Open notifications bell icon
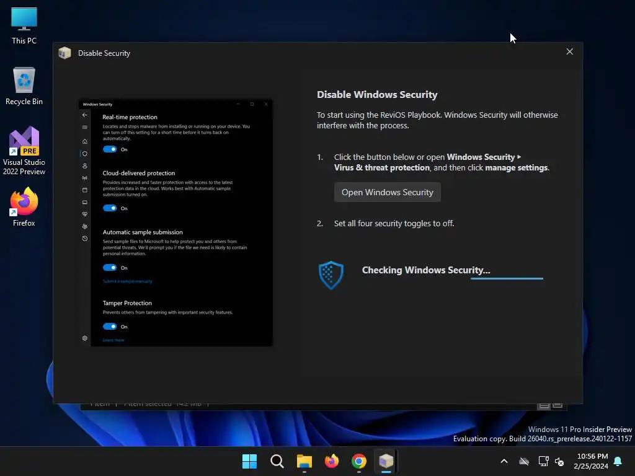The width and height of the screenshot is (635, 476). click(x=618, y=461)
